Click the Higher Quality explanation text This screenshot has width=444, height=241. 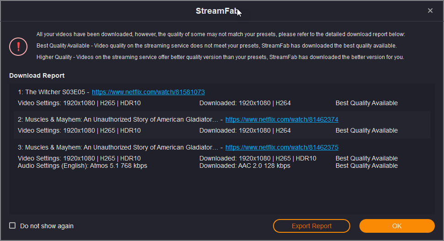tap(219, 57)
